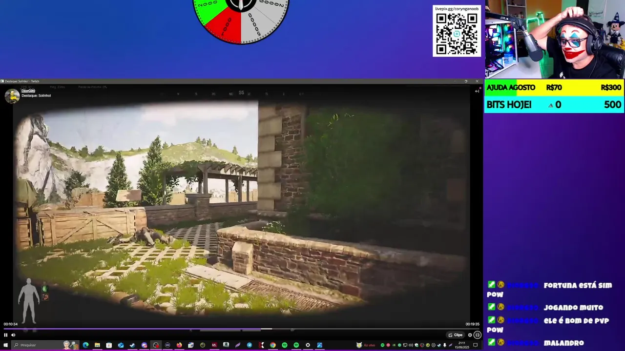Open Twitch player settings gear

(x=470, y=335)
